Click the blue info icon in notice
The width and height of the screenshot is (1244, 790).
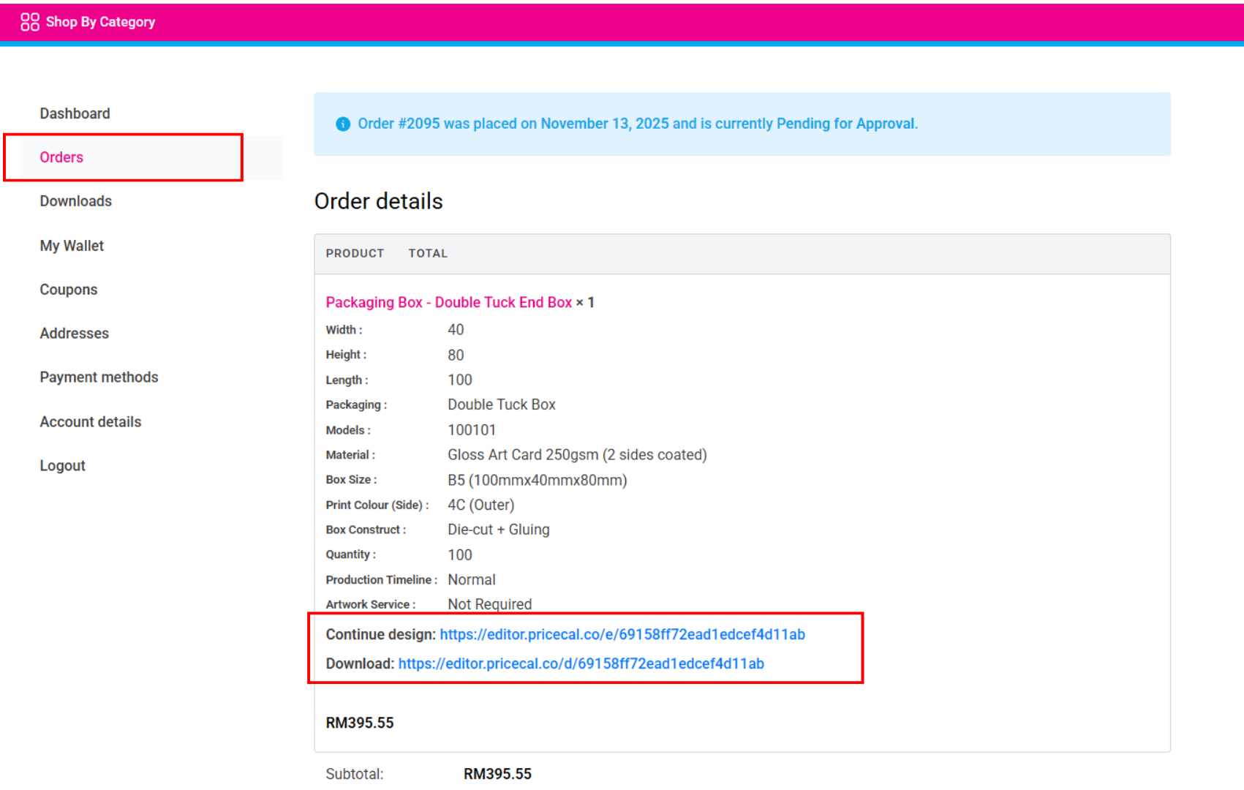342,124
